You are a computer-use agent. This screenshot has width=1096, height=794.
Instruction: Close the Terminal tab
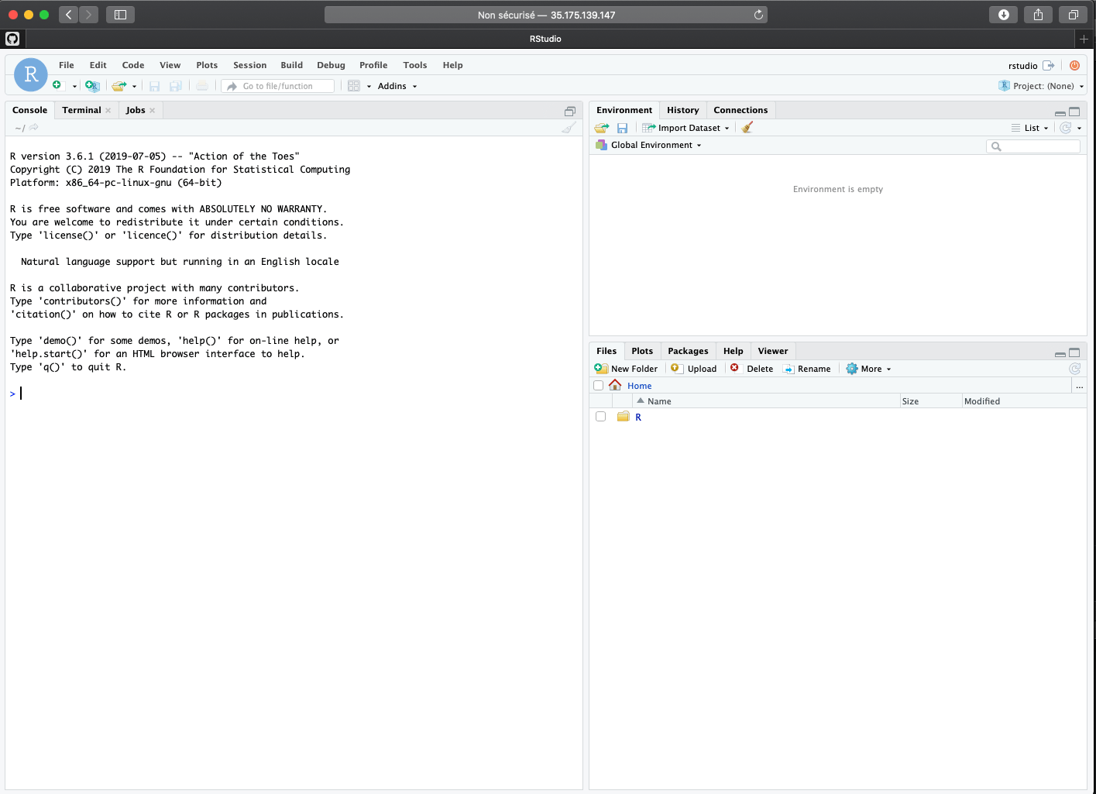click(x=108, y=110)
